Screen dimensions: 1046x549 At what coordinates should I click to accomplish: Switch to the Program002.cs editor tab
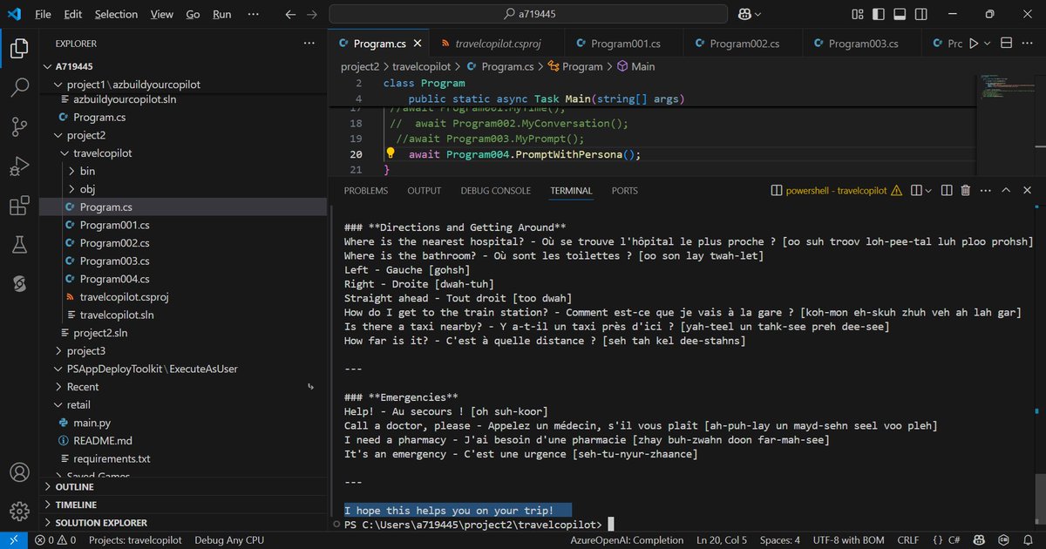[744, 43]
